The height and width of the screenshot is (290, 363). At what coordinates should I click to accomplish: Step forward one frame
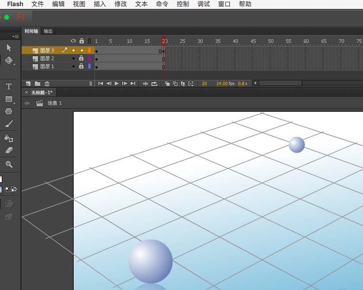pyautogui.click(x=125, y=84)
